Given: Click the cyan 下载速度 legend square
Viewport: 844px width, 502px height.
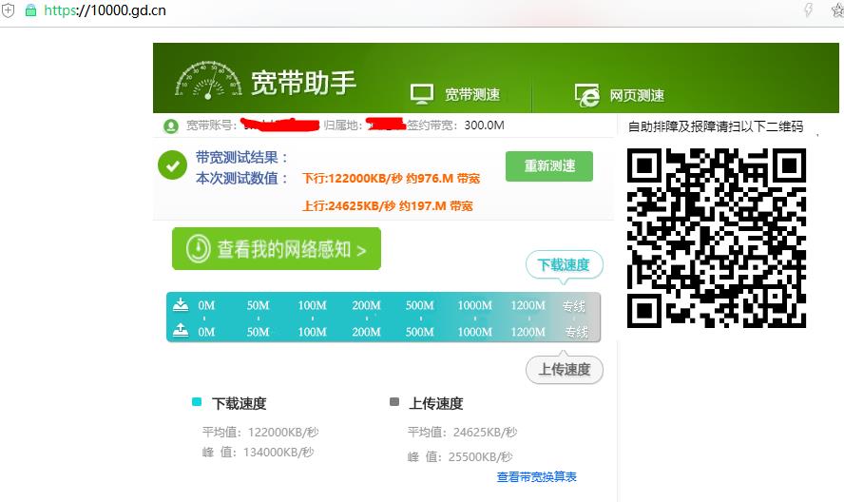Looking at the screenshot, I should 197,402.
